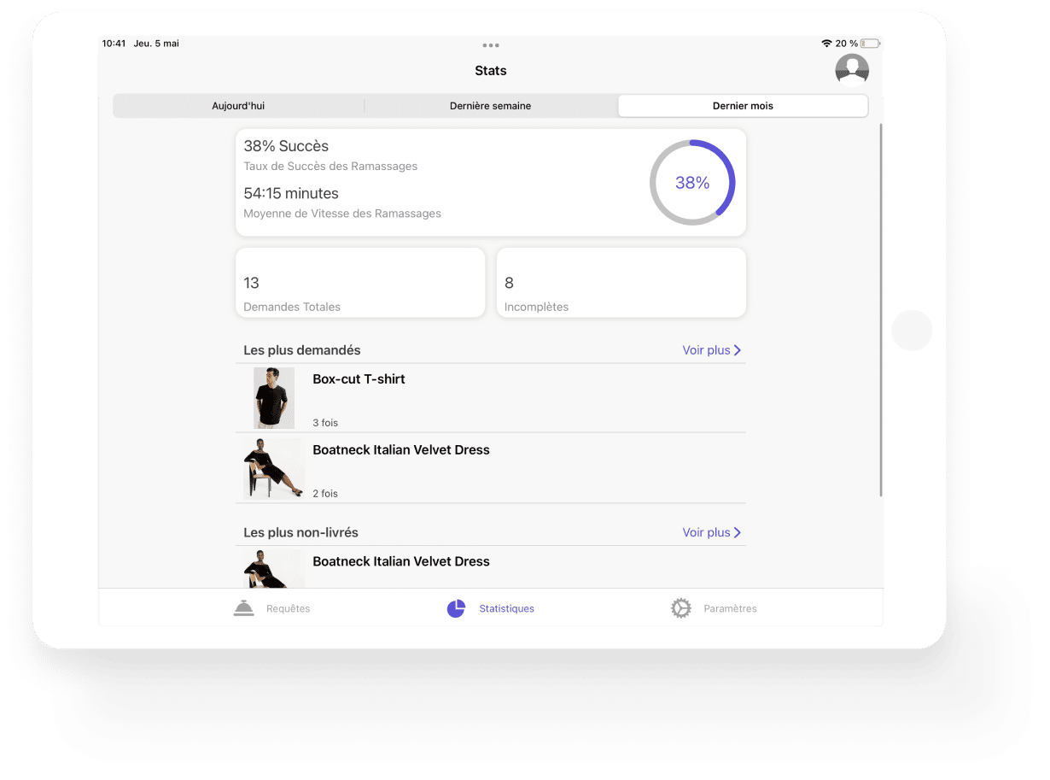Image resolution: width=1050 pixels, height=780 pixels.
Task: Tap Moyenne de Vitesse des Ramassages label
Action: click(x=342, y=214)
